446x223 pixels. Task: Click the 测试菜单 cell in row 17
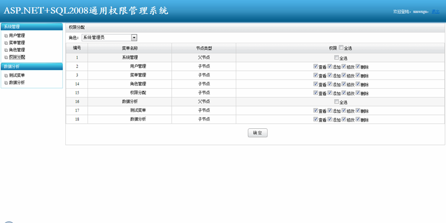click(x=130, y=110)
